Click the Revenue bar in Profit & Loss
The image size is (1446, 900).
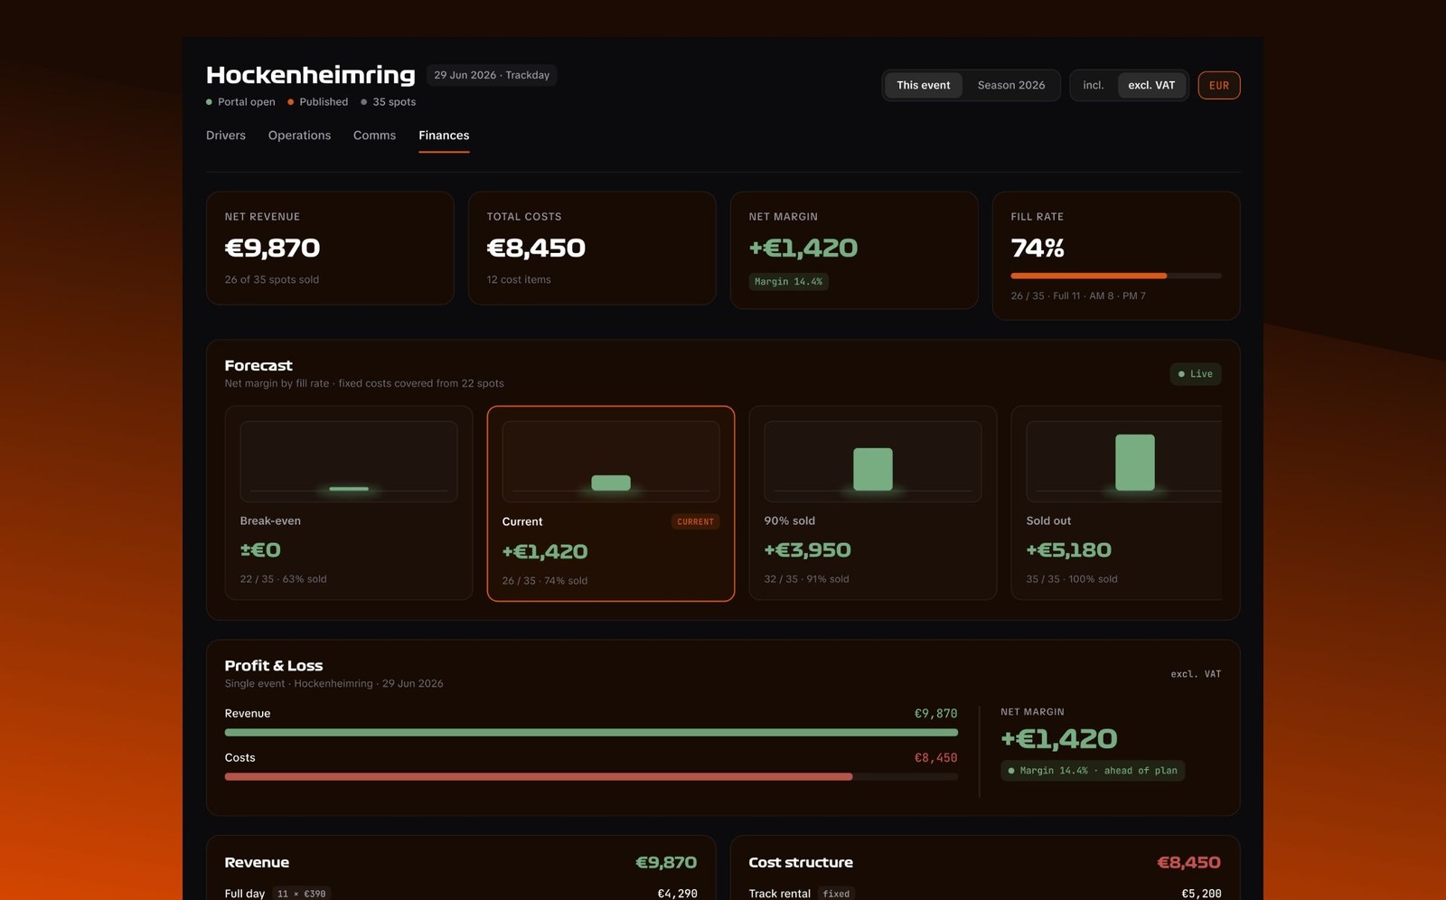pos(591,733)
